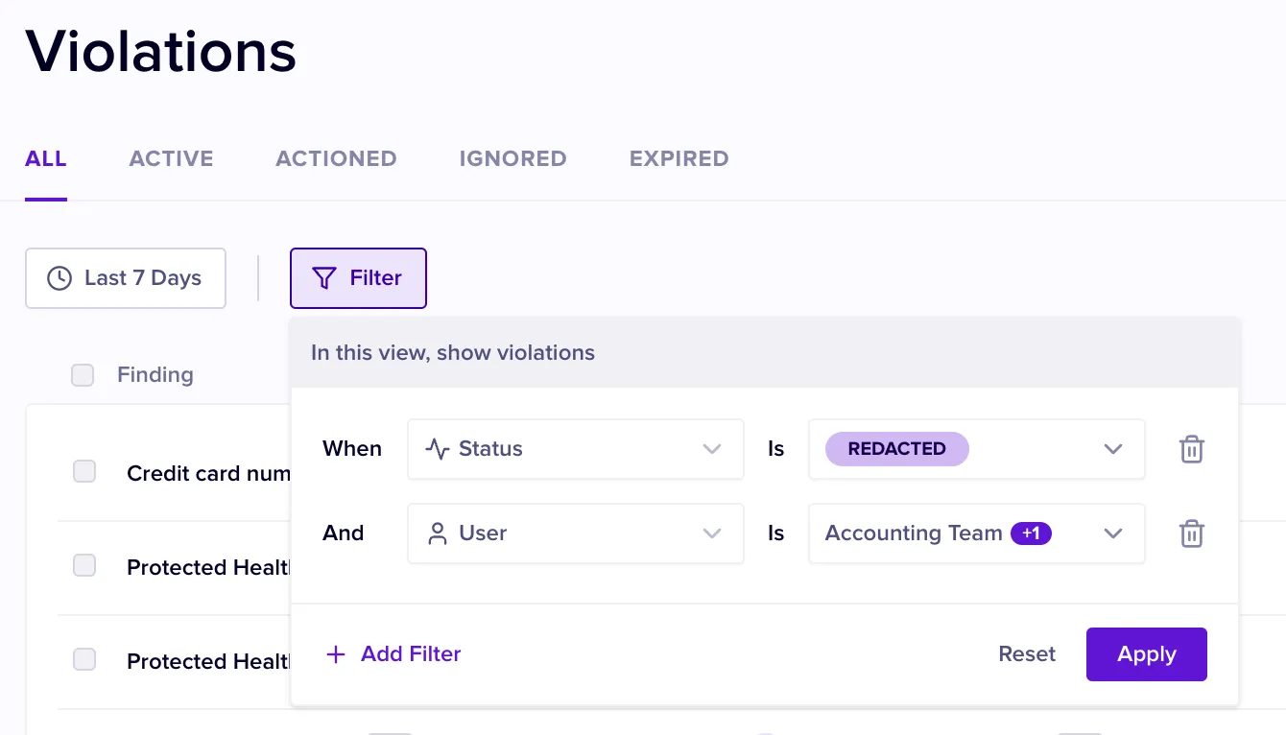Remove the User filter with trash icon
The width and height of the screenshot is (1286, 735).
click(1191, 533)
